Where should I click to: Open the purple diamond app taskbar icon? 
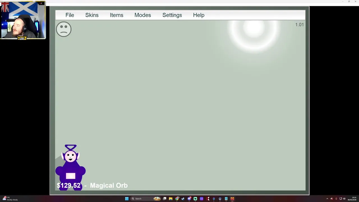(x=214, y=199)
